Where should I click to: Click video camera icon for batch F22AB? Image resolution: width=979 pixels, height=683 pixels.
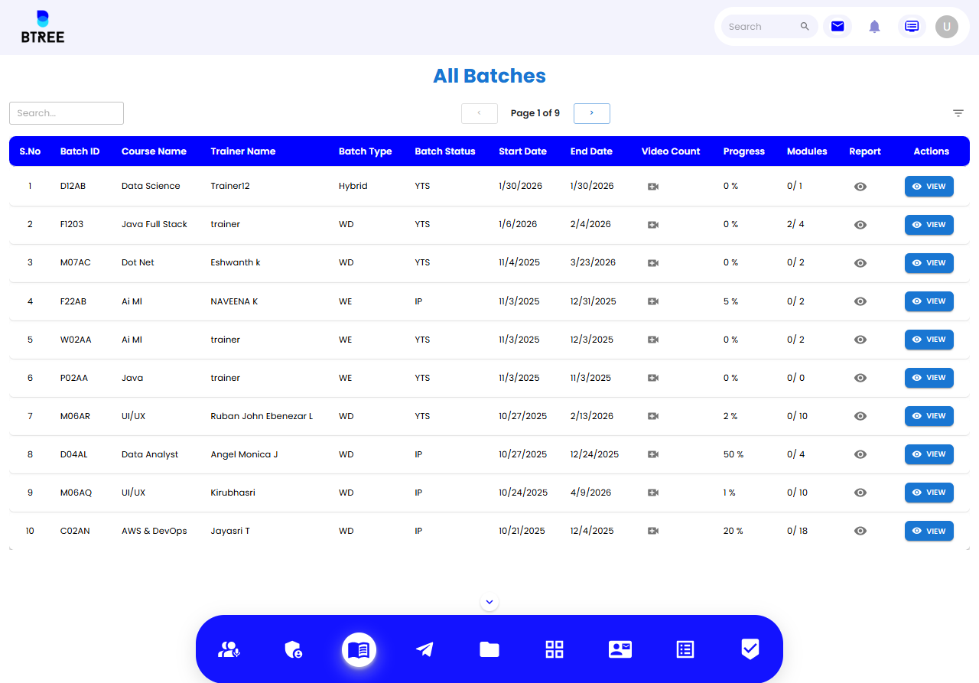click(652, 301)
